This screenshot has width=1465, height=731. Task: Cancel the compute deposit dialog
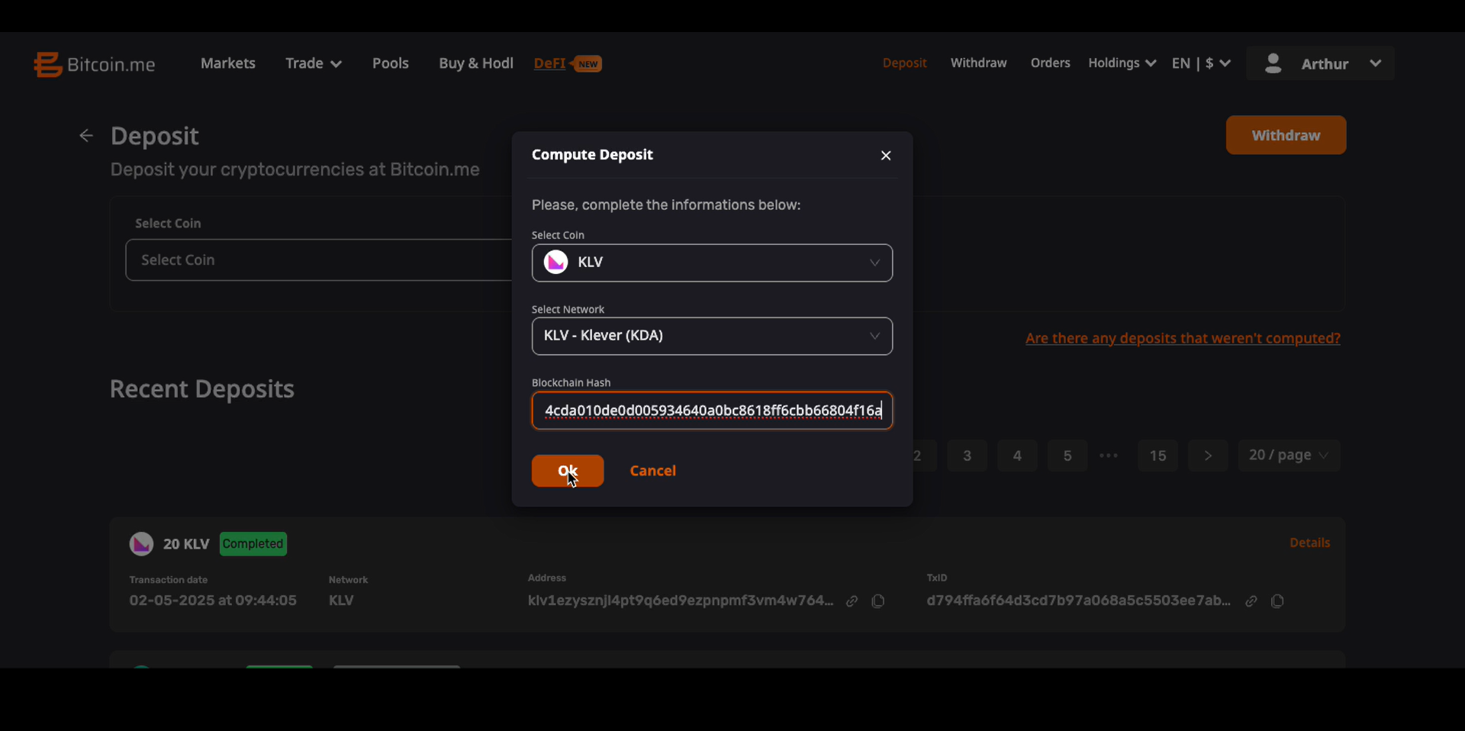pyautogui.click(x=653, y=471)
